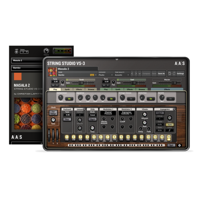199x199 pixels.
Task: Toggle the Unison module power button
Action: pyautogui.click(x=84, y=109)
